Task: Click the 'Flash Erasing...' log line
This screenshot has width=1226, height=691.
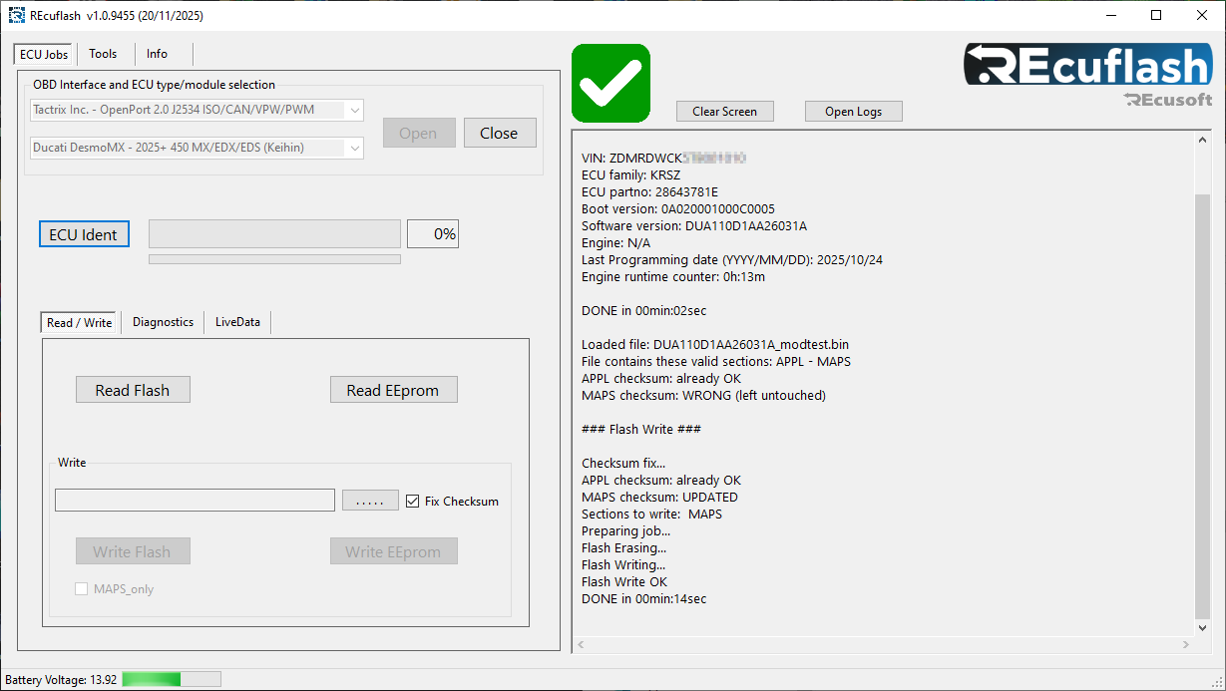Action: point(624,547)
